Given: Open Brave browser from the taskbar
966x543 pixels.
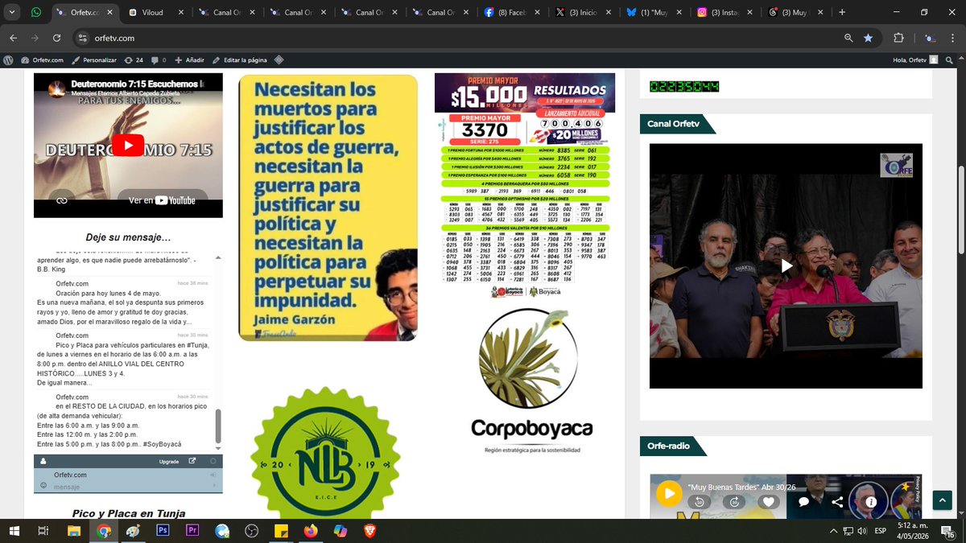Looking at the screenshot, I should click(x=369, y=531).
